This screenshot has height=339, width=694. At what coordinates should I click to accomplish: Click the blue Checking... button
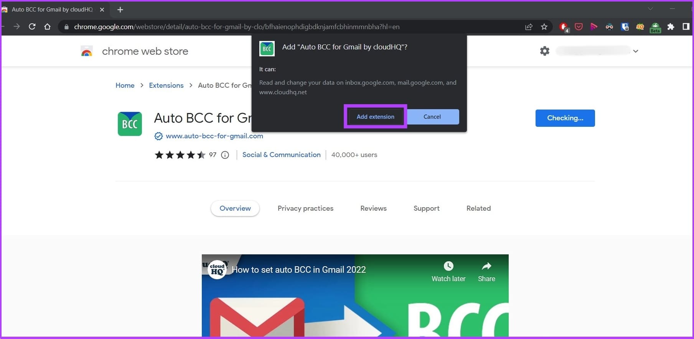click(565, 118)
